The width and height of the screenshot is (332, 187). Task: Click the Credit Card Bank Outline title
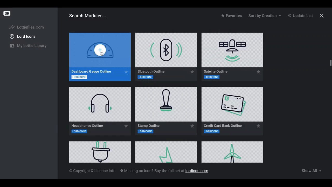pyautogui.click(x=223, y=126)
